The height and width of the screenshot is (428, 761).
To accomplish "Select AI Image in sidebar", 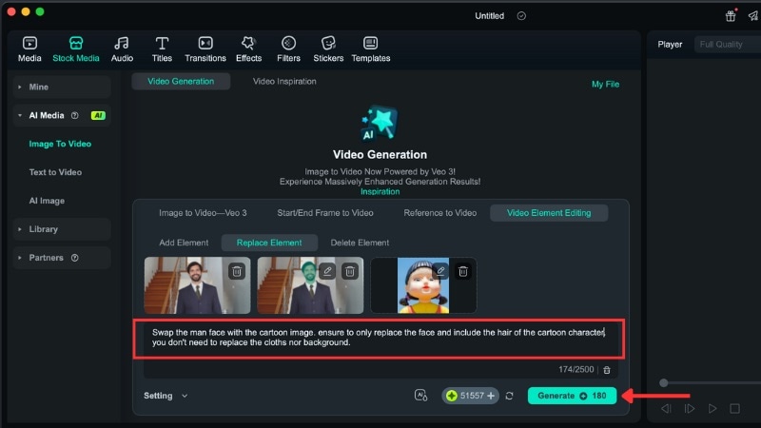I will (47, 201).
